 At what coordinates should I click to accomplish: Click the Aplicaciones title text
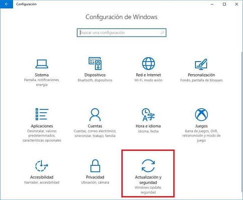coord(42,126)
